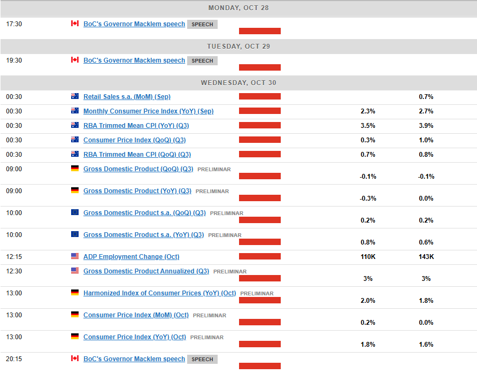The height and width of the screenshot is (374, 477).
Task: Click Germany flag beside GDP (QoQ) (Q3)
Action: (75, 169)
